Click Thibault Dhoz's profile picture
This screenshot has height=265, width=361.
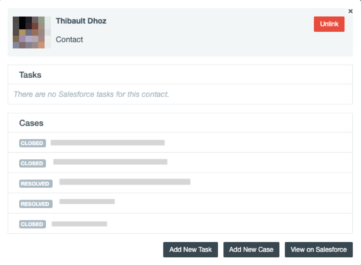pyautogui.click(x=32, y=32)
